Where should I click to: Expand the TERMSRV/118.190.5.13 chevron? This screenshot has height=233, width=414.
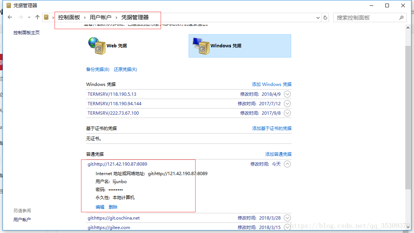coord(287,94)
